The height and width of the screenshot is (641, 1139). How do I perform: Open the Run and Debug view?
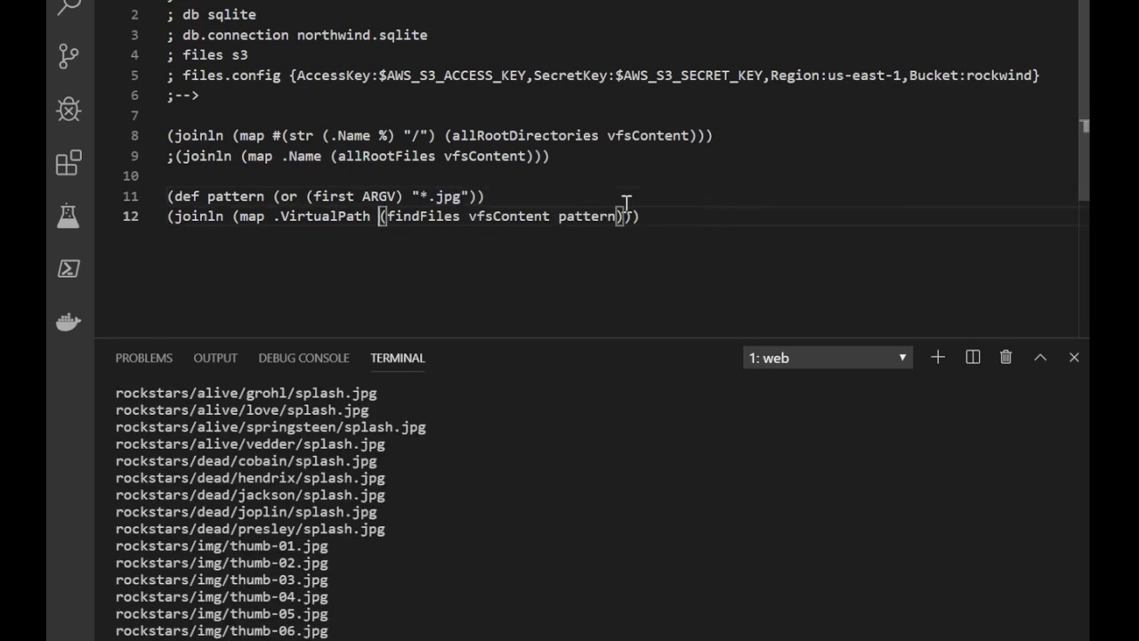pyautogui.click(x=69, y=110)
